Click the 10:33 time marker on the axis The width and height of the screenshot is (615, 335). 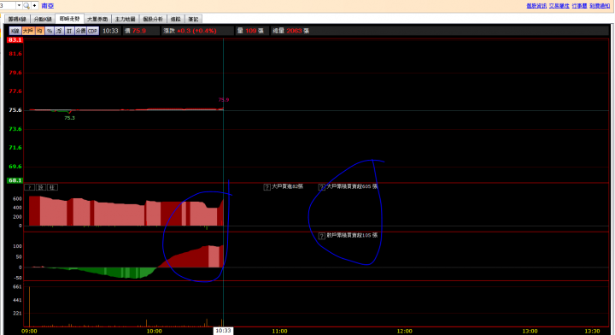tap(223, 331)
